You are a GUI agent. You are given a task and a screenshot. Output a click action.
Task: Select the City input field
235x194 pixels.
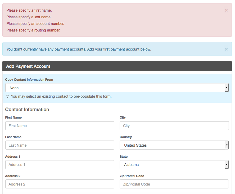click(x=174, y=126)
